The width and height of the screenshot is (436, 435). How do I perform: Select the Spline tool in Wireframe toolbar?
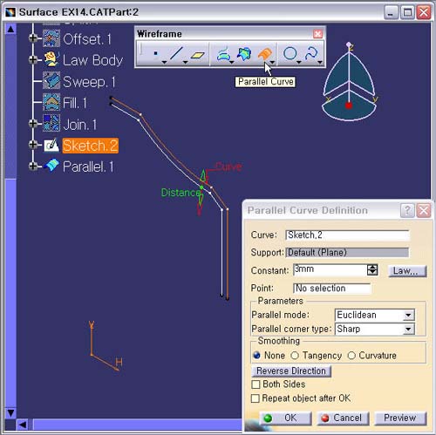[x=311, y=54]
